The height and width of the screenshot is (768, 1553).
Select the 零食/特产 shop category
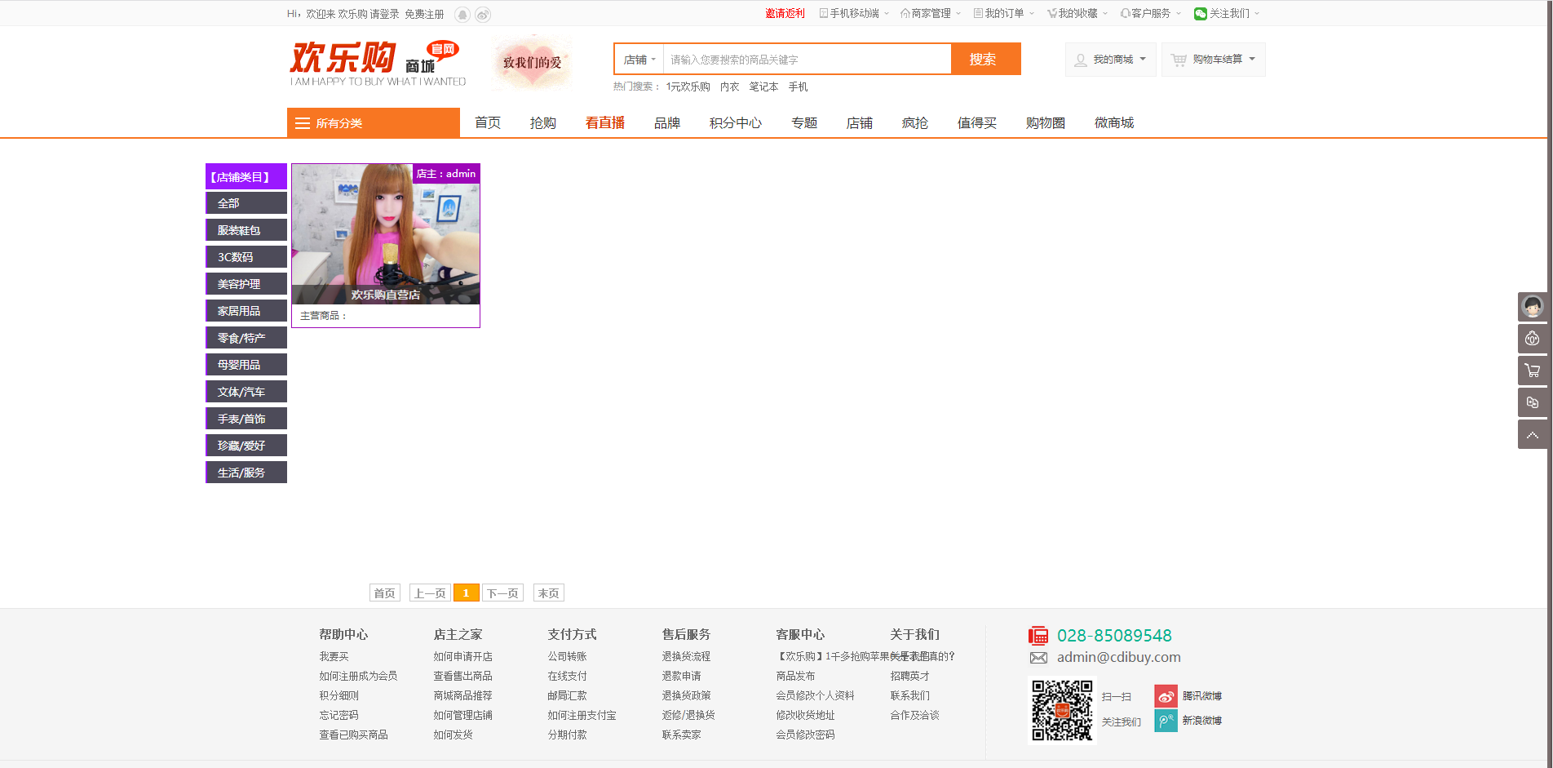246,338
